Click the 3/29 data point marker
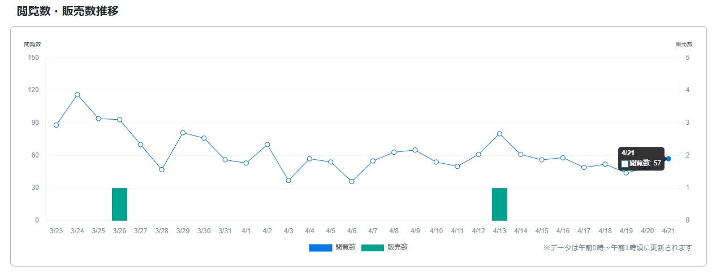Screen dimensions: 716x275 point(183,133)
